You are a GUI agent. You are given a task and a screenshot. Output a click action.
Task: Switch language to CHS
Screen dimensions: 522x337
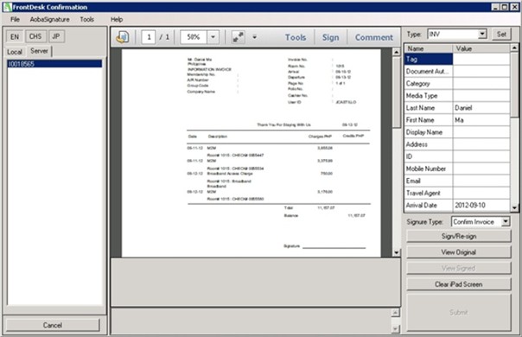(x=35, y=36)
